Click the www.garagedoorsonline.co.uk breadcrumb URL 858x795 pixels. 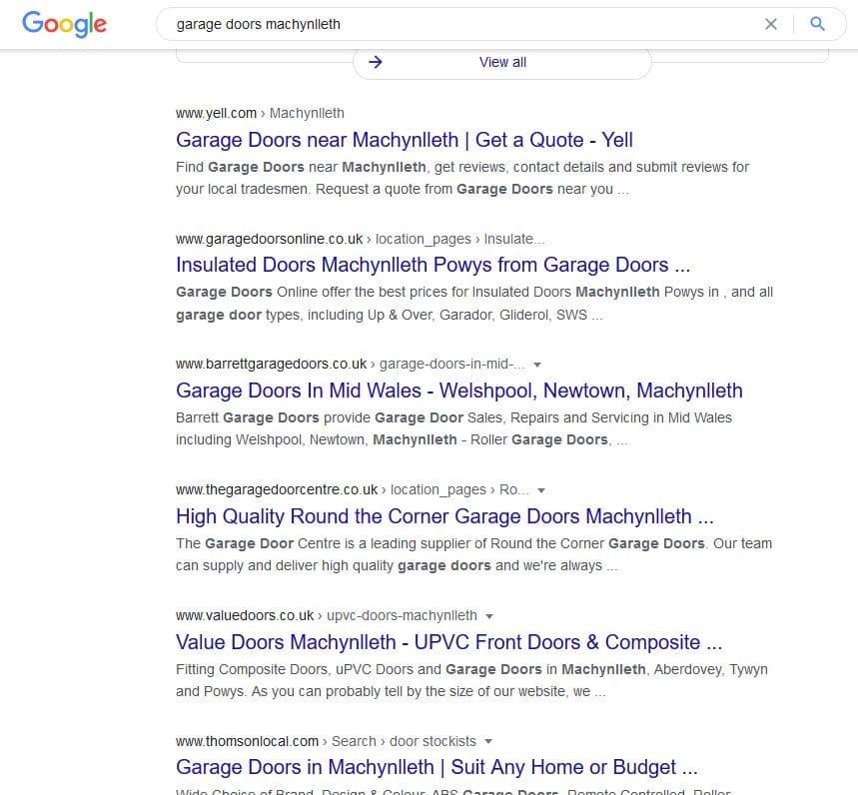pyautogui.click(x=269, y=240)
